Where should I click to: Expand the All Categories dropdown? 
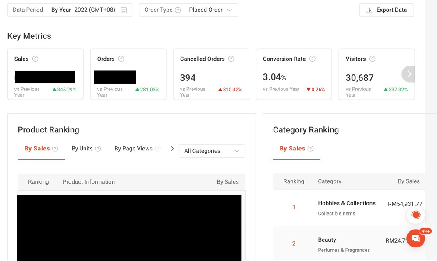(x=212, y=151)
